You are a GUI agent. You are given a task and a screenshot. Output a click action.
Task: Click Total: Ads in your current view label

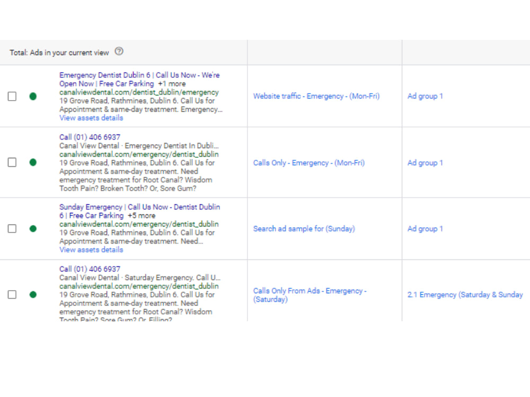click(x=59, y=52)
